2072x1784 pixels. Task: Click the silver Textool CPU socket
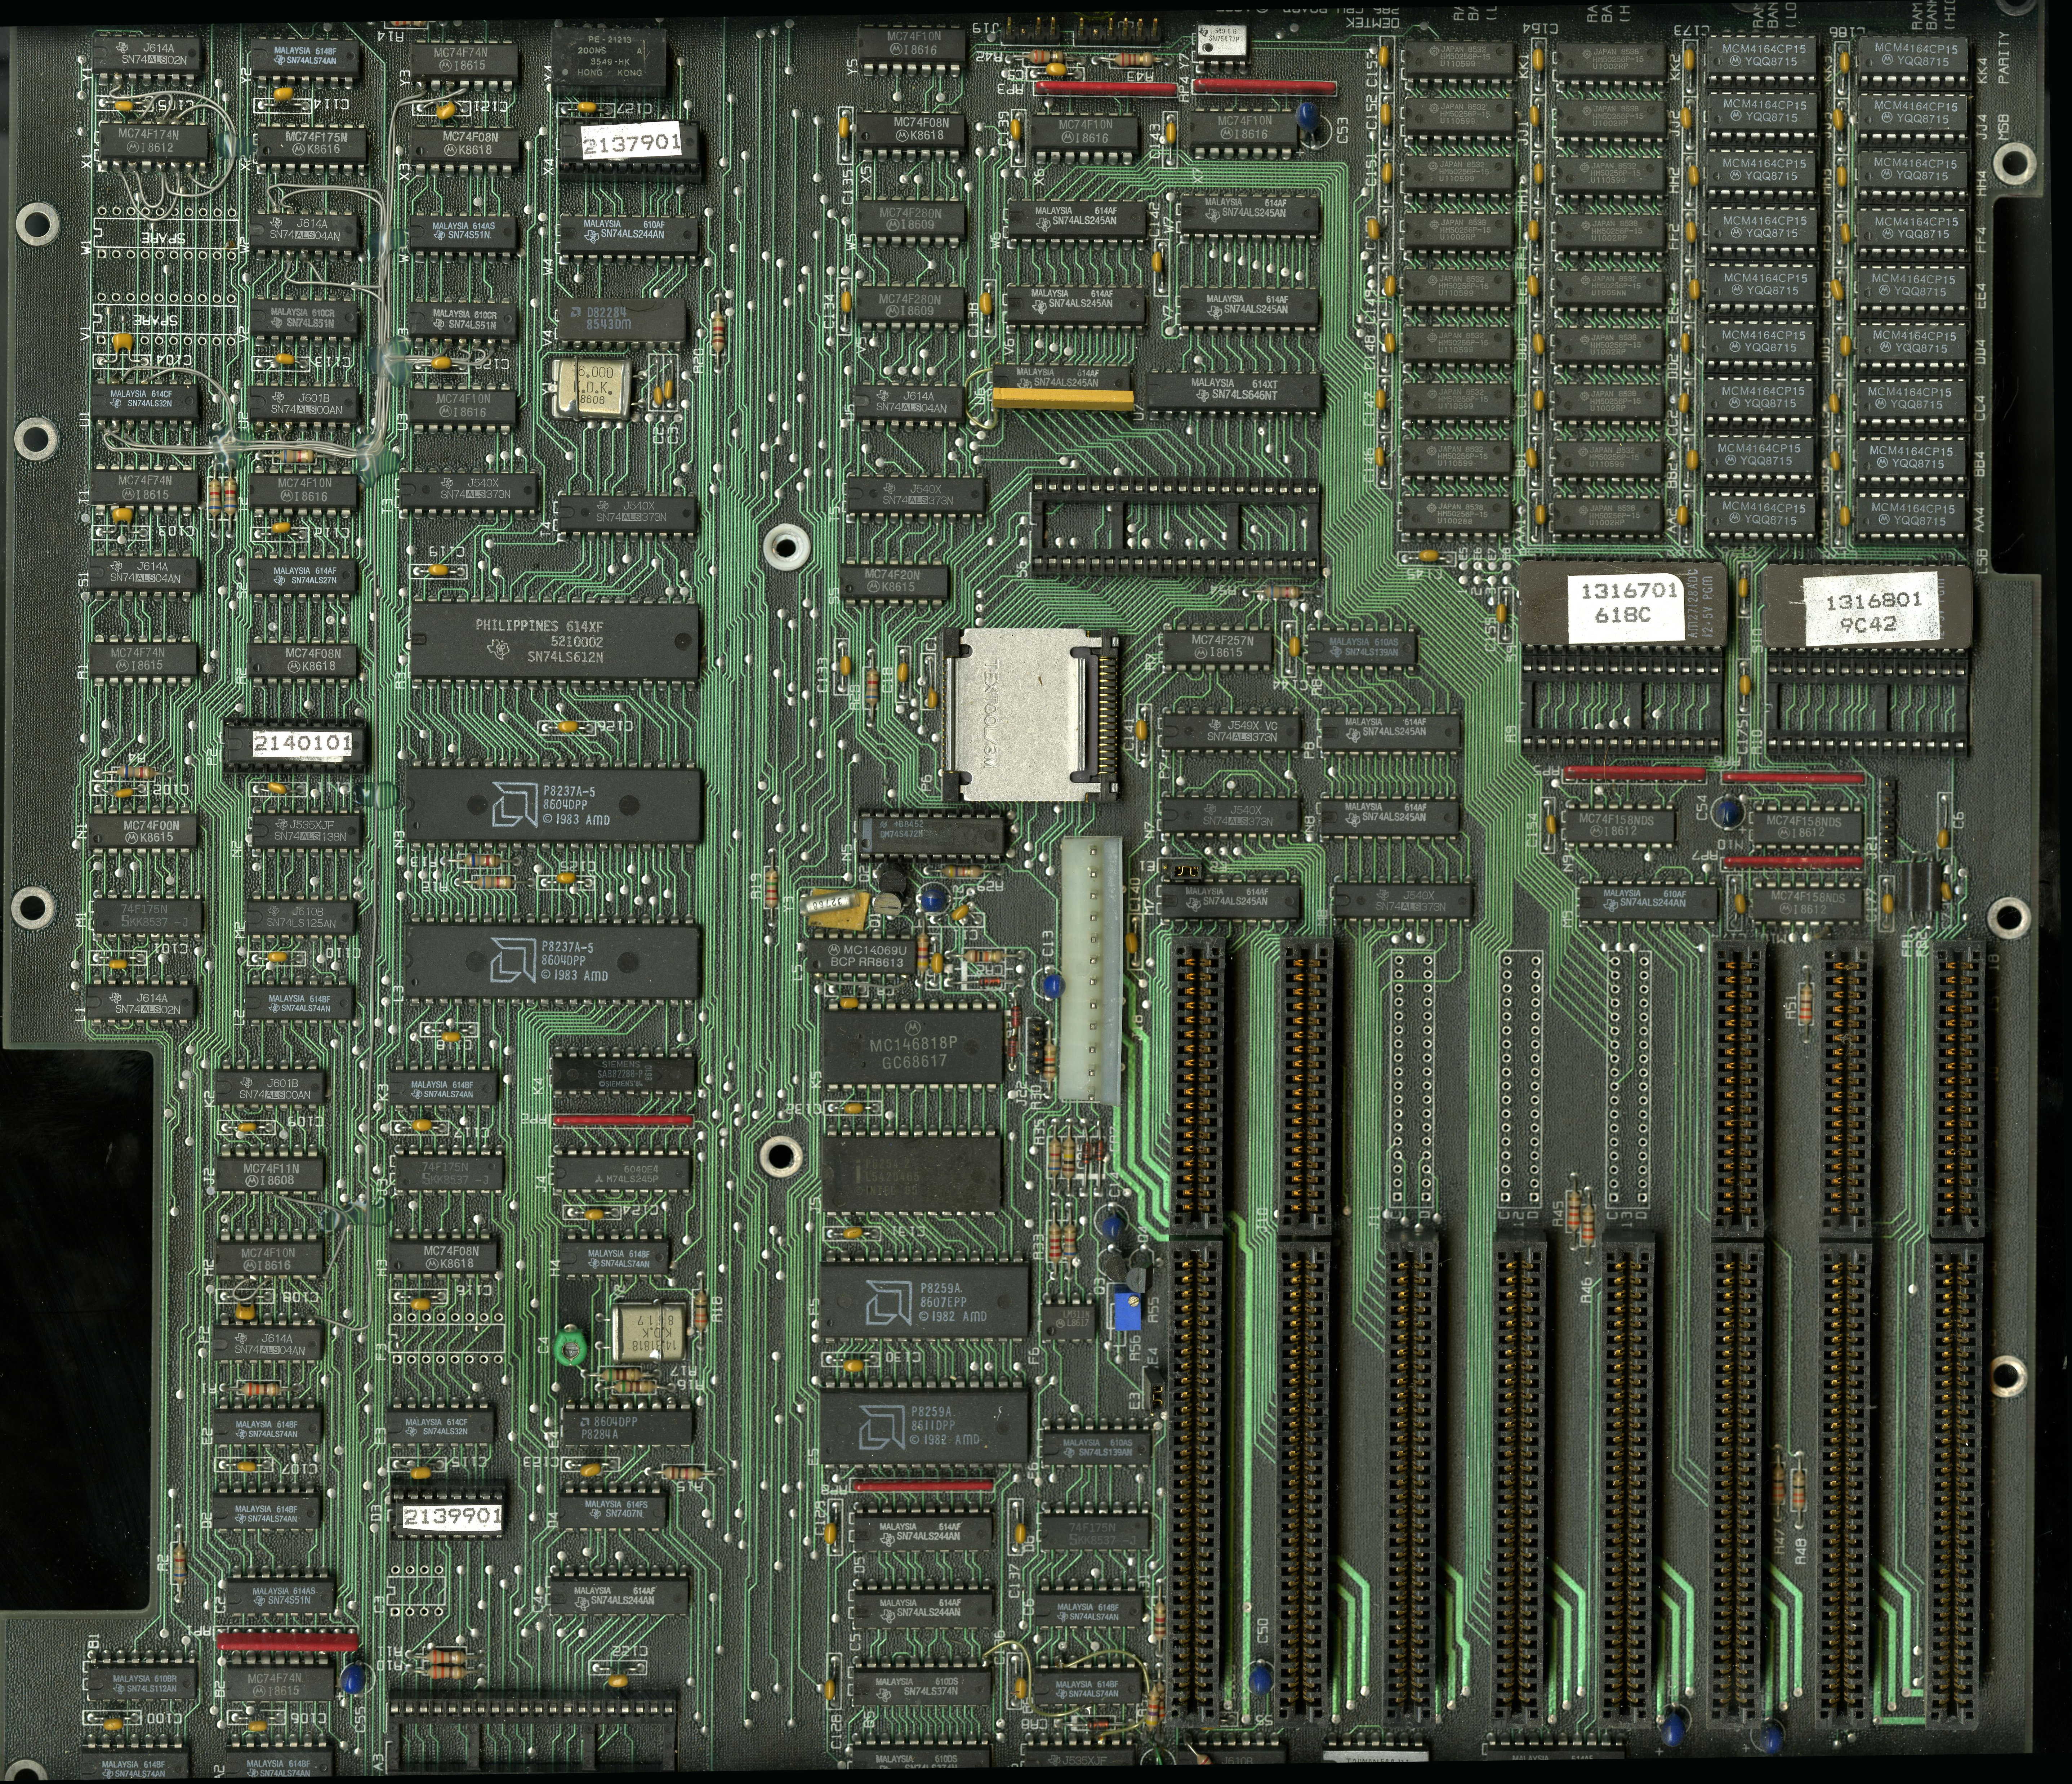(x=1027, y=715)
